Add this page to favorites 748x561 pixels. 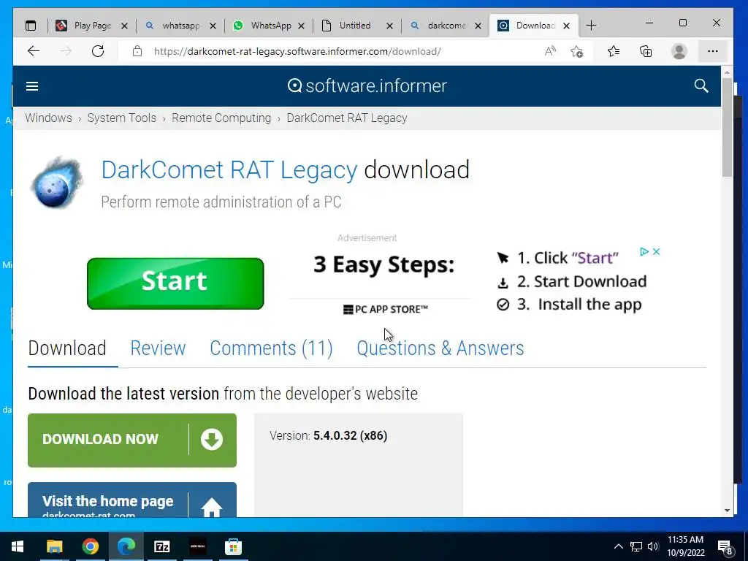[577, 51]
